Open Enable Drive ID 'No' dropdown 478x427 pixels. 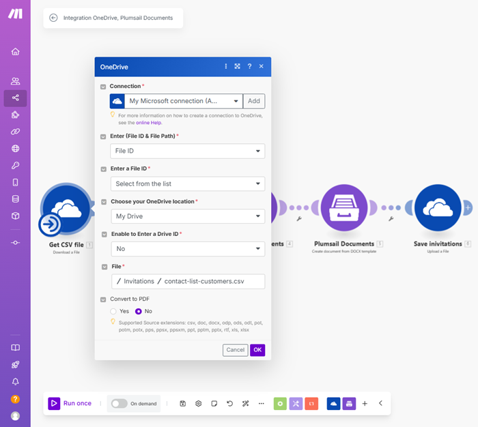point(188,249)
